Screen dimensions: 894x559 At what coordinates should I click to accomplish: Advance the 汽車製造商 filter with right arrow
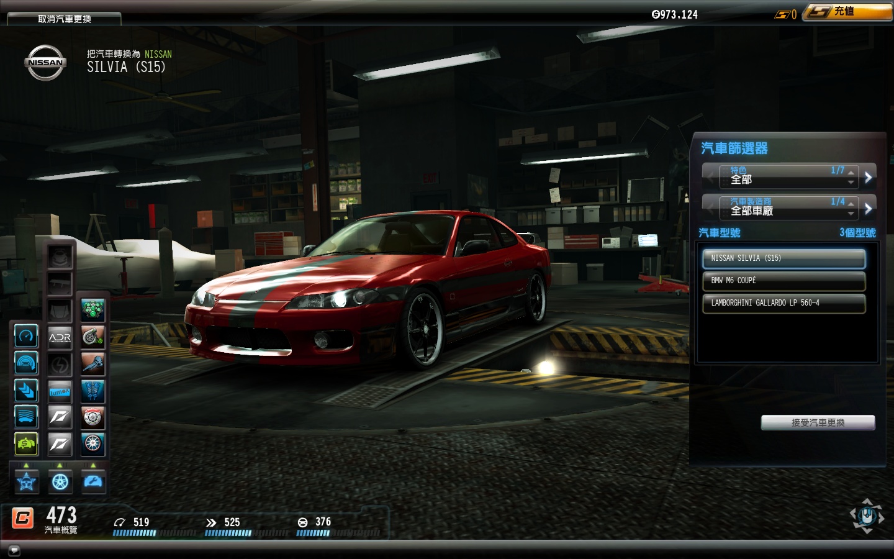pyautogui.click(x=869, y=209)
